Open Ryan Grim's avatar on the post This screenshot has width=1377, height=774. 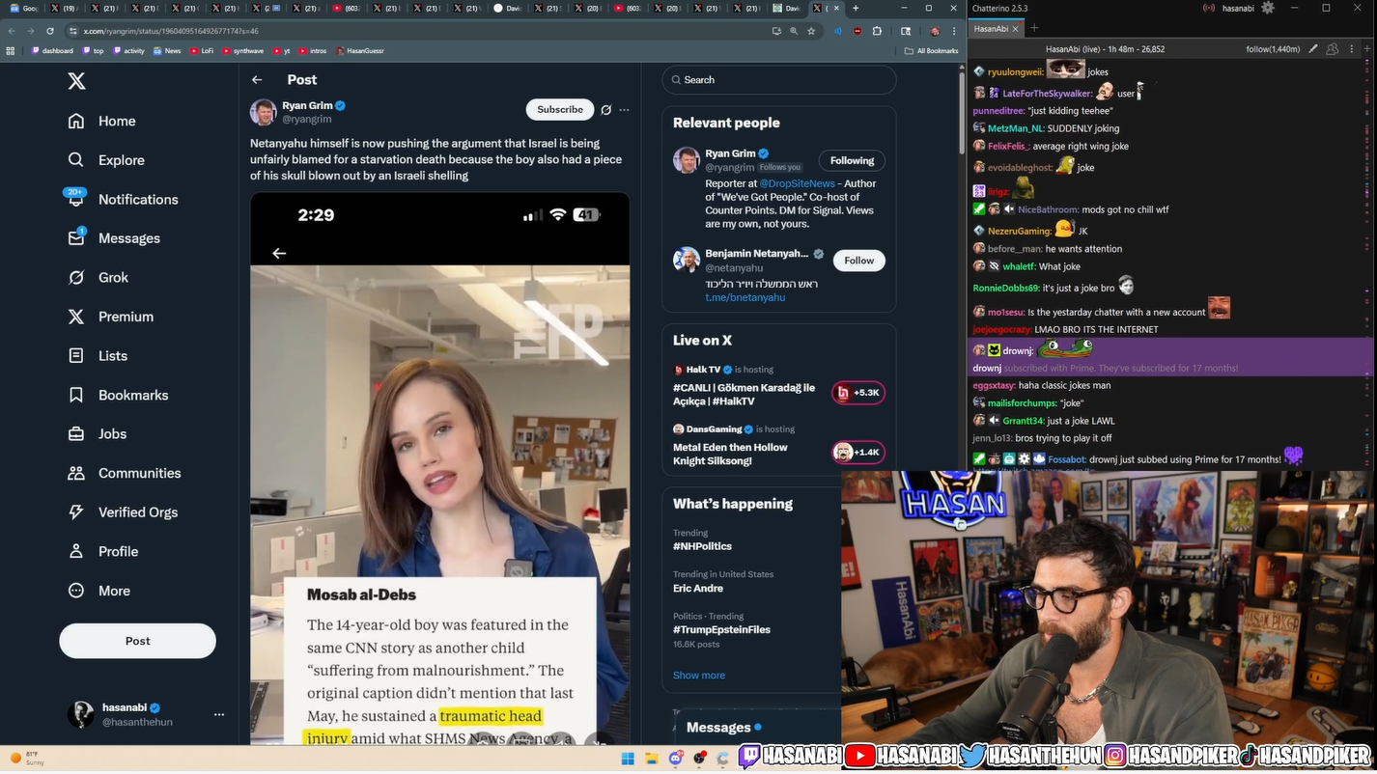pyautogui.click(x=264, y=112)
